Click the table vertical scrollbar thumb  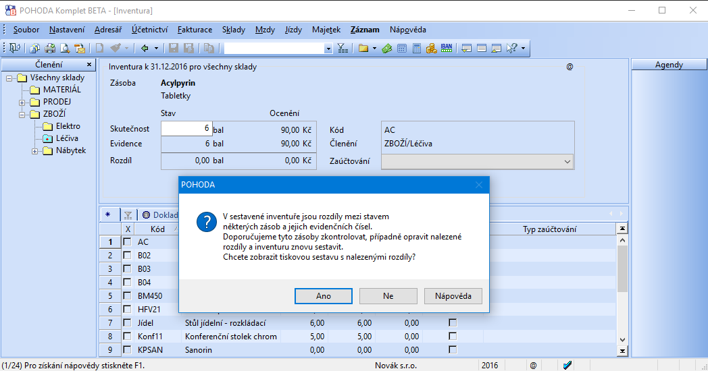[622, 268]
